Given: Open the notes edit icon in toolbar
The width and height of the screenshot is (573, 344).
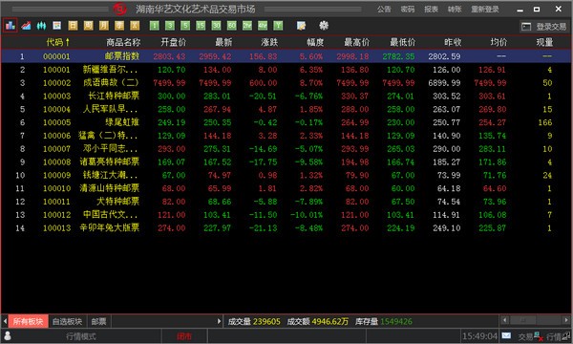Looking at the screenshot, I should click(x=301, y=26).
